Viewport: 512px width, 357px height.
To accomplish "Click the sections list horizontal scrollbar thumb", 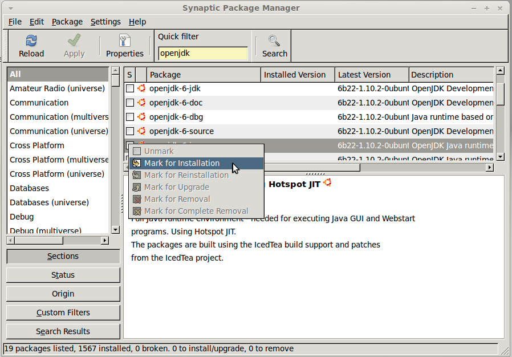I will click(39, 241).
